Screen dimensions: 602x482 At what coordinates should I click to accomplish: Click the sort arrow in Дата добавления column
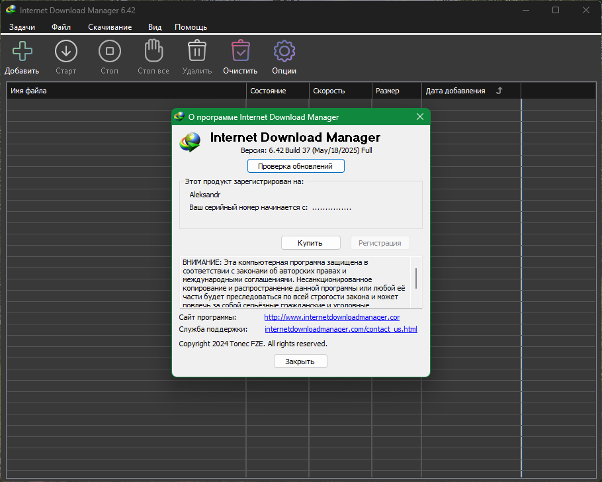[x=499, y=91]
